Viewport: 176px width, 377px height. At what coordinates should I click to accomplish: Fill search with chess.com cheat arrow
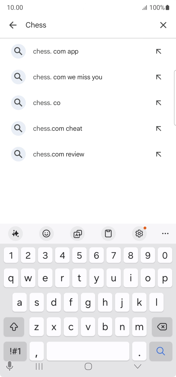pos(158,128)
